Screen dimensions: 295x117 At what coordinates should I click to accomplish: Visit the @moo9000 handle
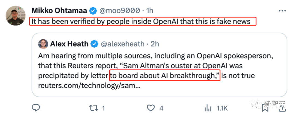pyautogui.click(x=119, y=11)
